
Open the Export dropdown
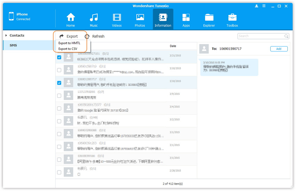point(69,36)
